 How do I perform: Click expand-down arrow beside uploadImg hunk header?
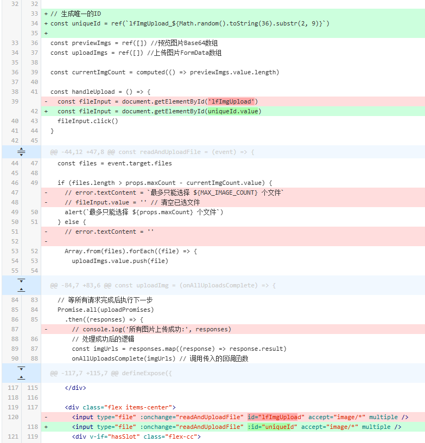click(x=21, y=281)
